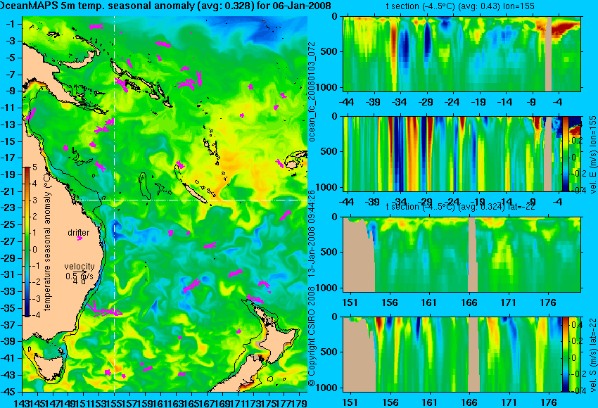Click the OceanMAPS 5m temp. seasonal anomaly title

click(165, 6)
